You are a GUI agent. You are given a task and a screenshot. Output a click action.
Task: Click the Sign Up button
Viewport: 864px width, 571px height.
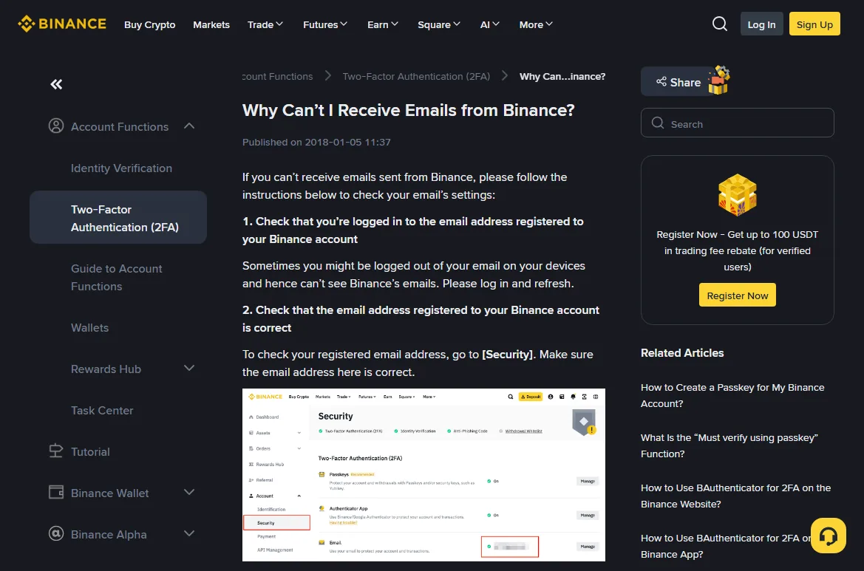[x=814, y=24]
